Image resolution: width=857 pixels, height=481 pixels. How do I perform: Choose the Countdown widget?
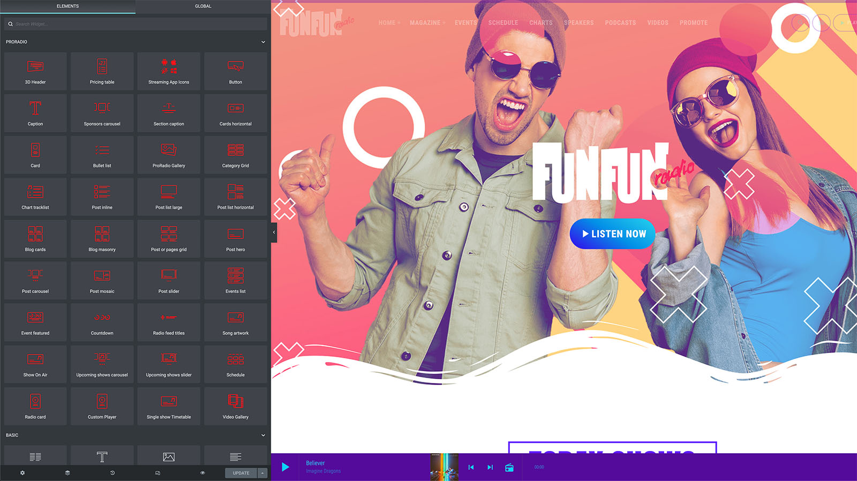(102, 322)
